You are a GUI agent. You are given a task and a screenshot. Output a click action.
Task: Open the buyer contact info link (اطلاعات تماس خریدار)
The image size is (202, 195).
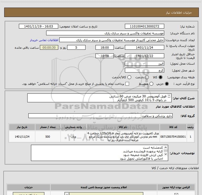44,40
